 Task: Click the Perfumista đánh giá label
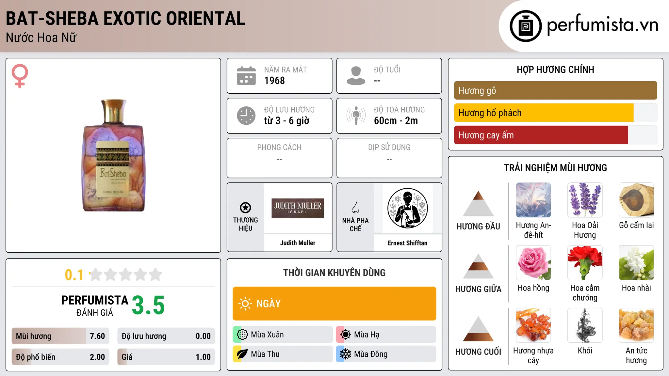coord(95,305)
